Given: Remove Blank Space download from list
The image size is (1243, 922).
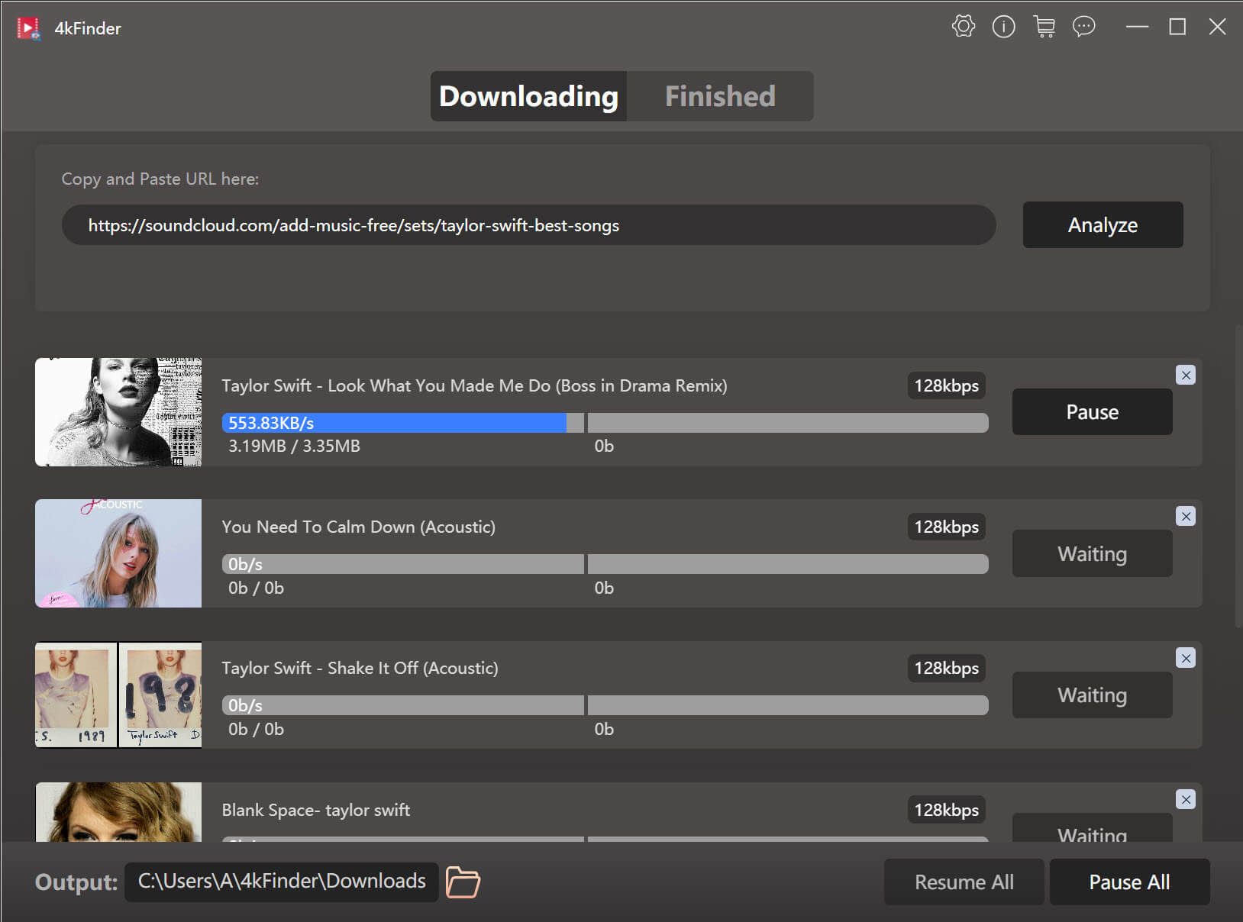Looking at the screenshot, I should pos(1185,800).
